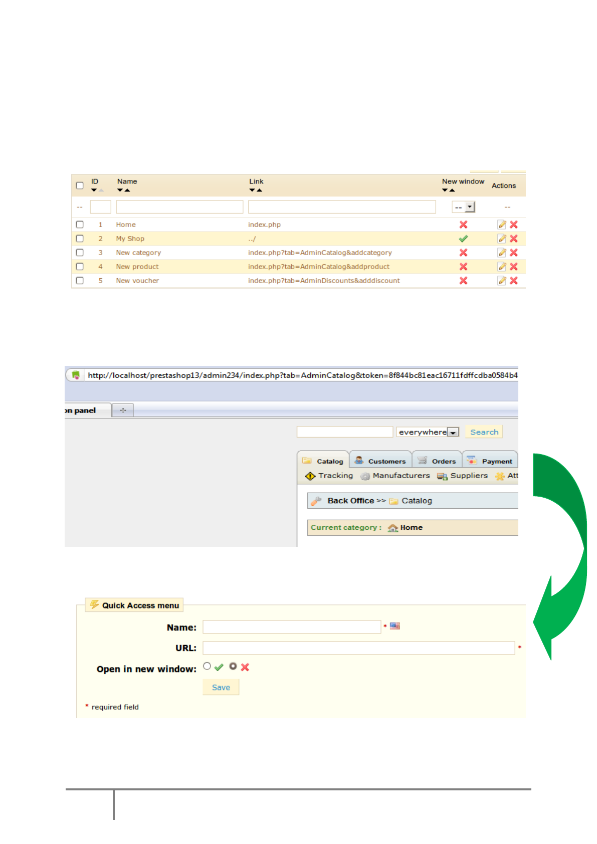The width and height of the screenshot is (597, 844).
Task: Open the Manufacturers subtab
Action: (x=395, y=476)
